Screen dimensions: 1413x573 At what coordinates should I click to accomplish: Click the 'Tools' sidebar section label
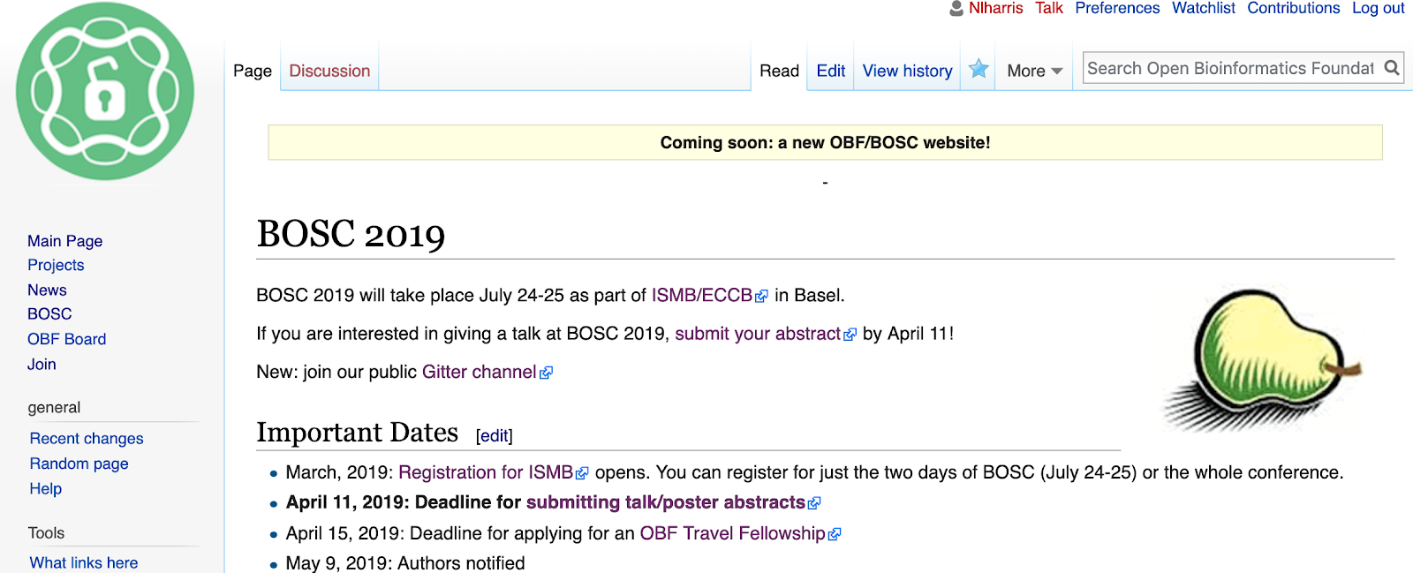[46, 533]
